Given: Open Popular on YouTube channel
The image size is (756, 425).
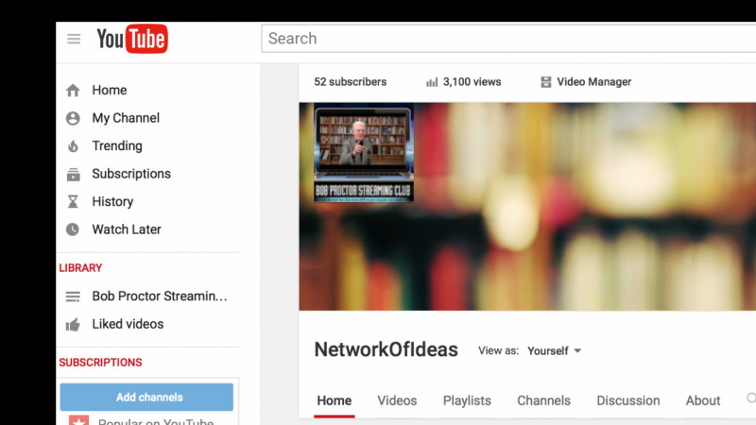Looking at the screenshot, I should [156, 421].
